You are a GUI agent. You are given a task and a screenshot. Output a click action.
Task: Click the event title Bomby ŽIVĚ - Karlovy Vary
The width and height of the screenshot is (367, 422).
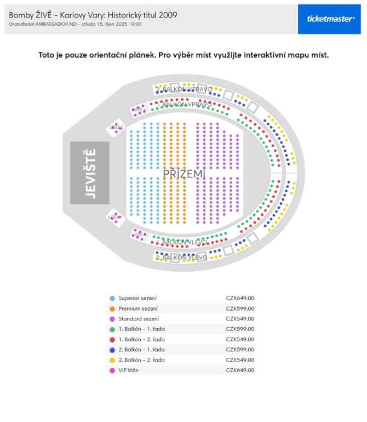pos(93,15)
